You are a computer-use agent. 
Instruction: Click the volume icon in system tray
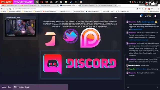[x=140, y=2]
